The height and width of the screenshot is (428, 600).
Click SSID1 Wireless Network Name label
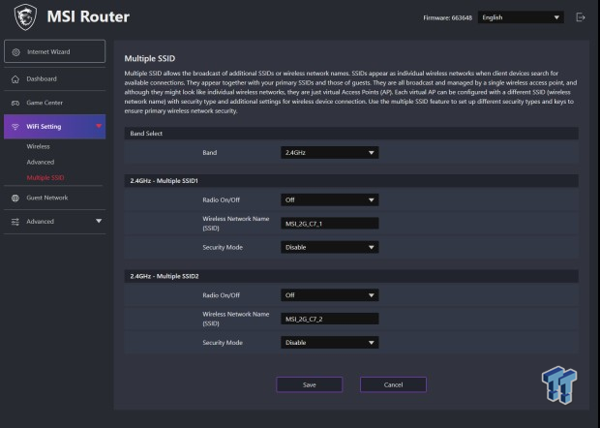tap(236, 223)
